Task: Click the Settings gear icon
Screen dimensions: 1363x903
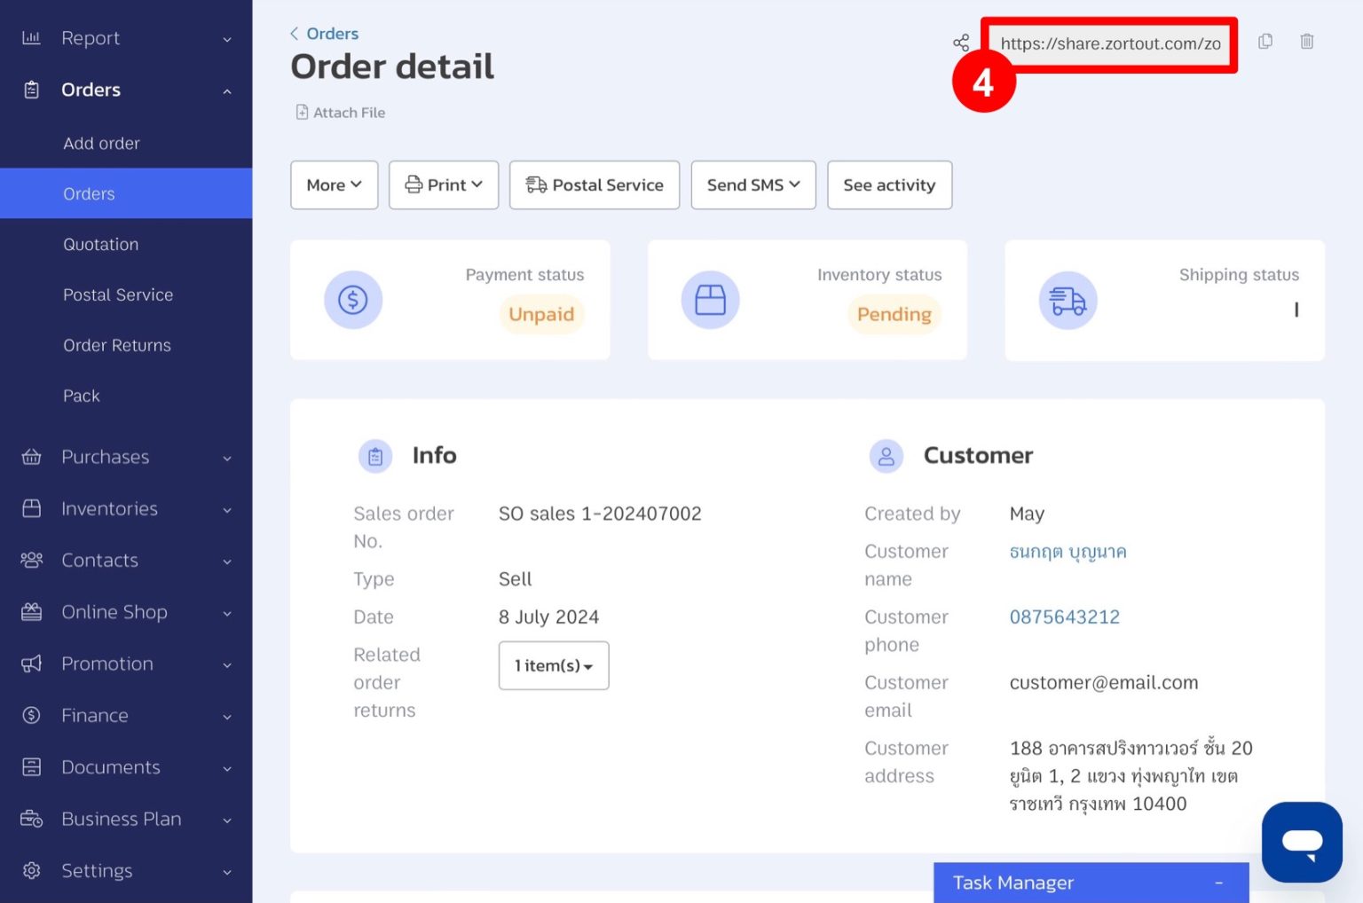Action: [x=32, y=870]
